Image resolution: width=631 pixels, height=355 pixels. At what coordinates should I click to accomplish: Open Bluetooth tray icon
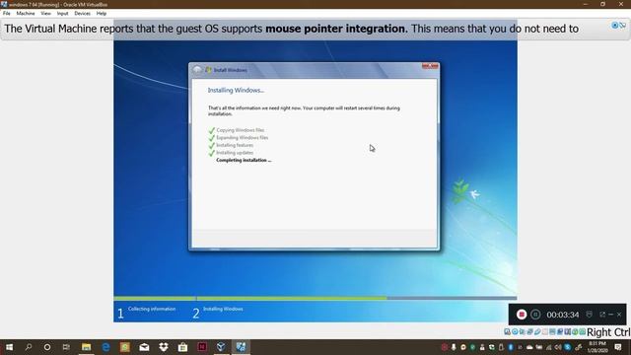511,347
